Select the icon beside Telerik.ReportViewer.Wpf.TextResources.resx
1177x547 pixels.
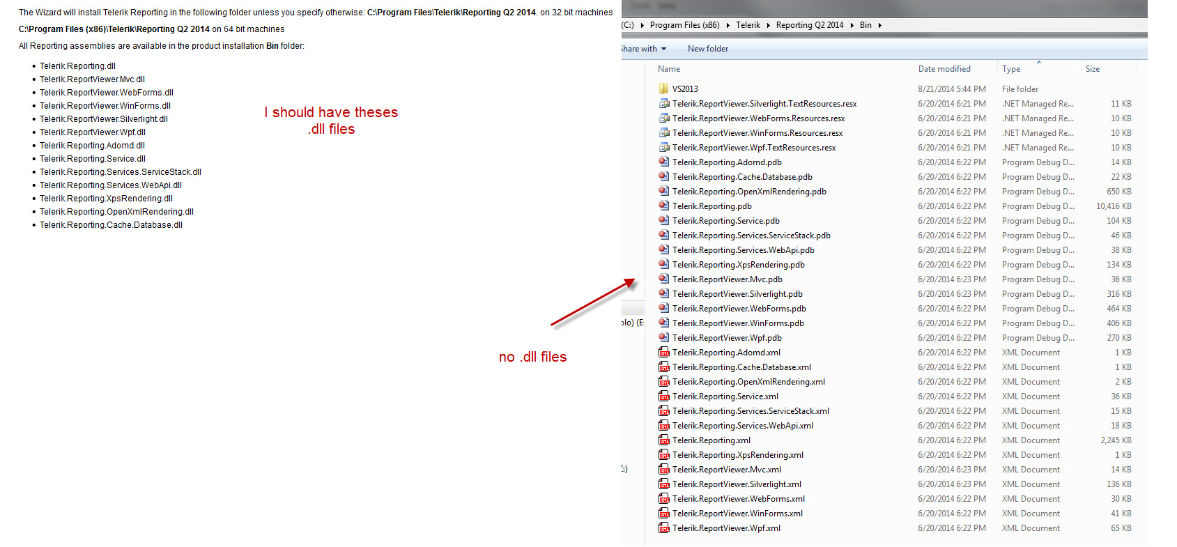tap(663, 148)
